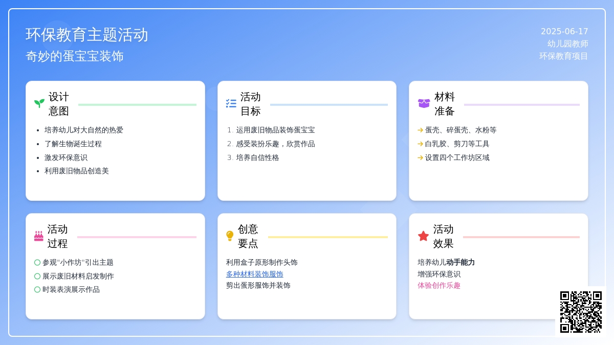Image resolution: width=614 pixels, height=345 pixels.
Task: Click the bullet 利用废旧物品创造美
Action: pyautogui.click(x=77, y=171)
